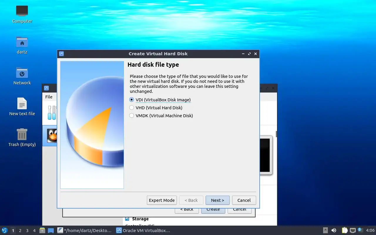Open the File menu in VirtualBox Manager
This screenshot has width=376, height=235.
(x=49, y=97)
